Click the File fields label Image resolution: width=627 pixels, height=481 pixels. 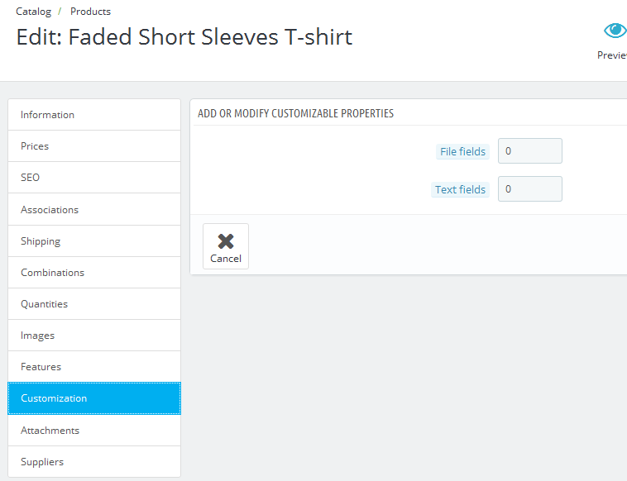pos(462,152)
